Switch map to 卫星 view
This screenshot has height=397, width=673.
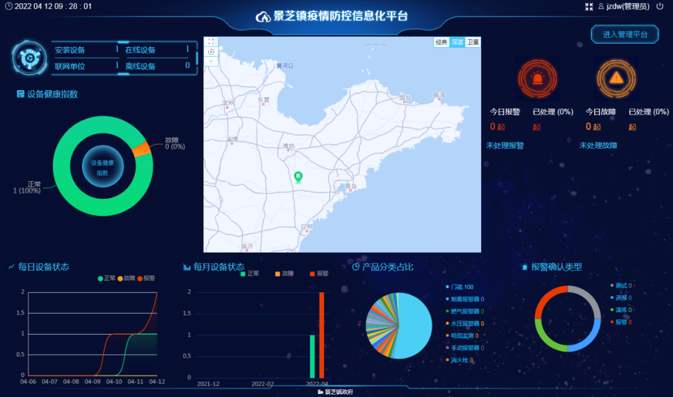click(x=474, y=42)
